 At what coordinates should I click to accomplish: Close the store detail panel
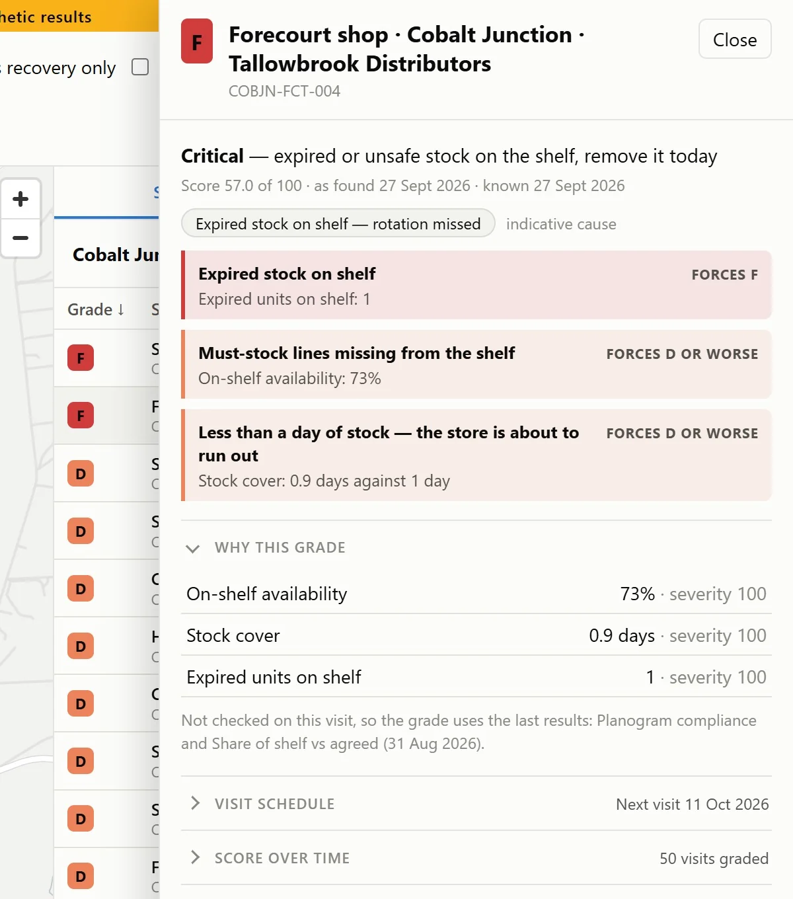click(735, 39)
